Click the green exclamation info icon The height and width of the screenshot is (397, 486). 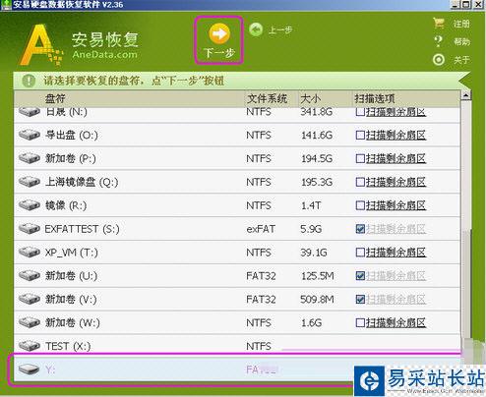(29, 81)
